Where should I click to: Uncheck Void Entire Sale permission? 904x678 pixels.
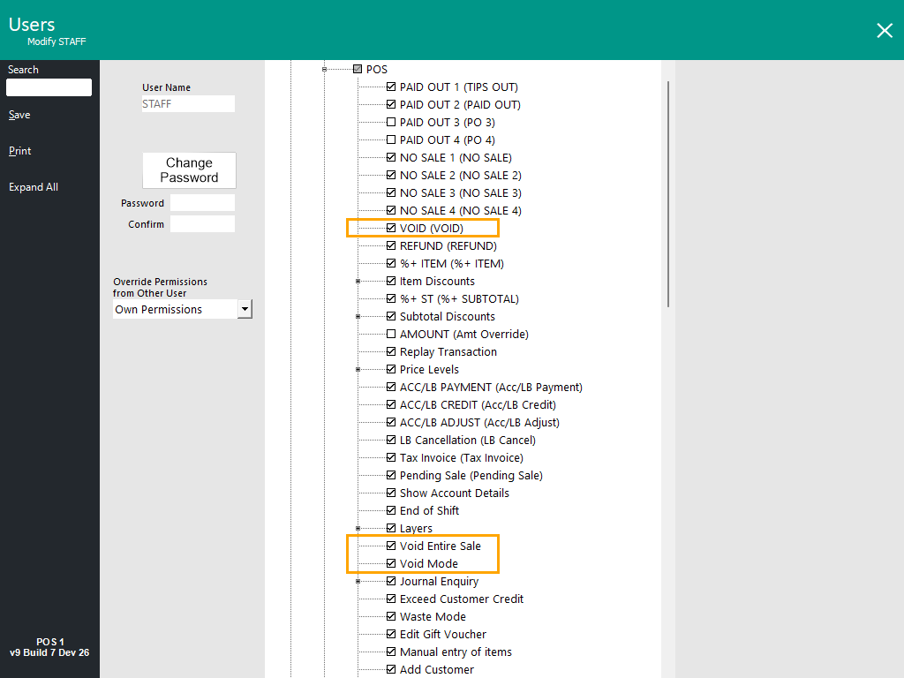[391, 546]
